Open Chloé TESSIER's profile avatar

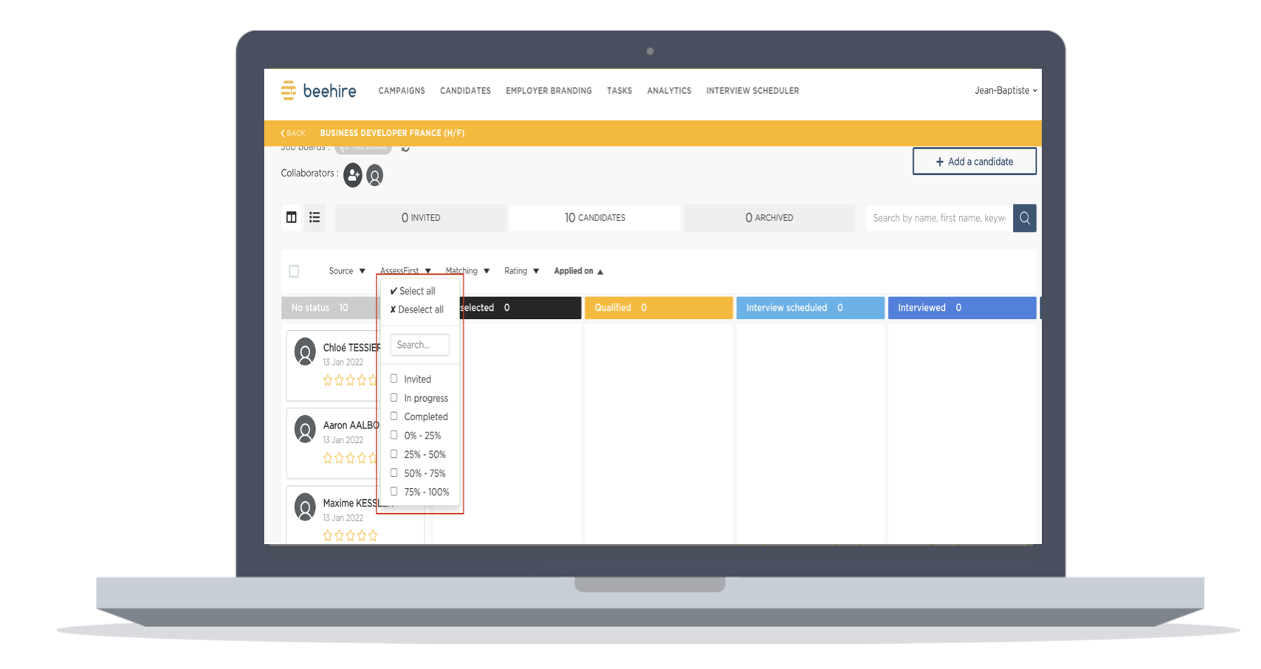tap(305, 351)
